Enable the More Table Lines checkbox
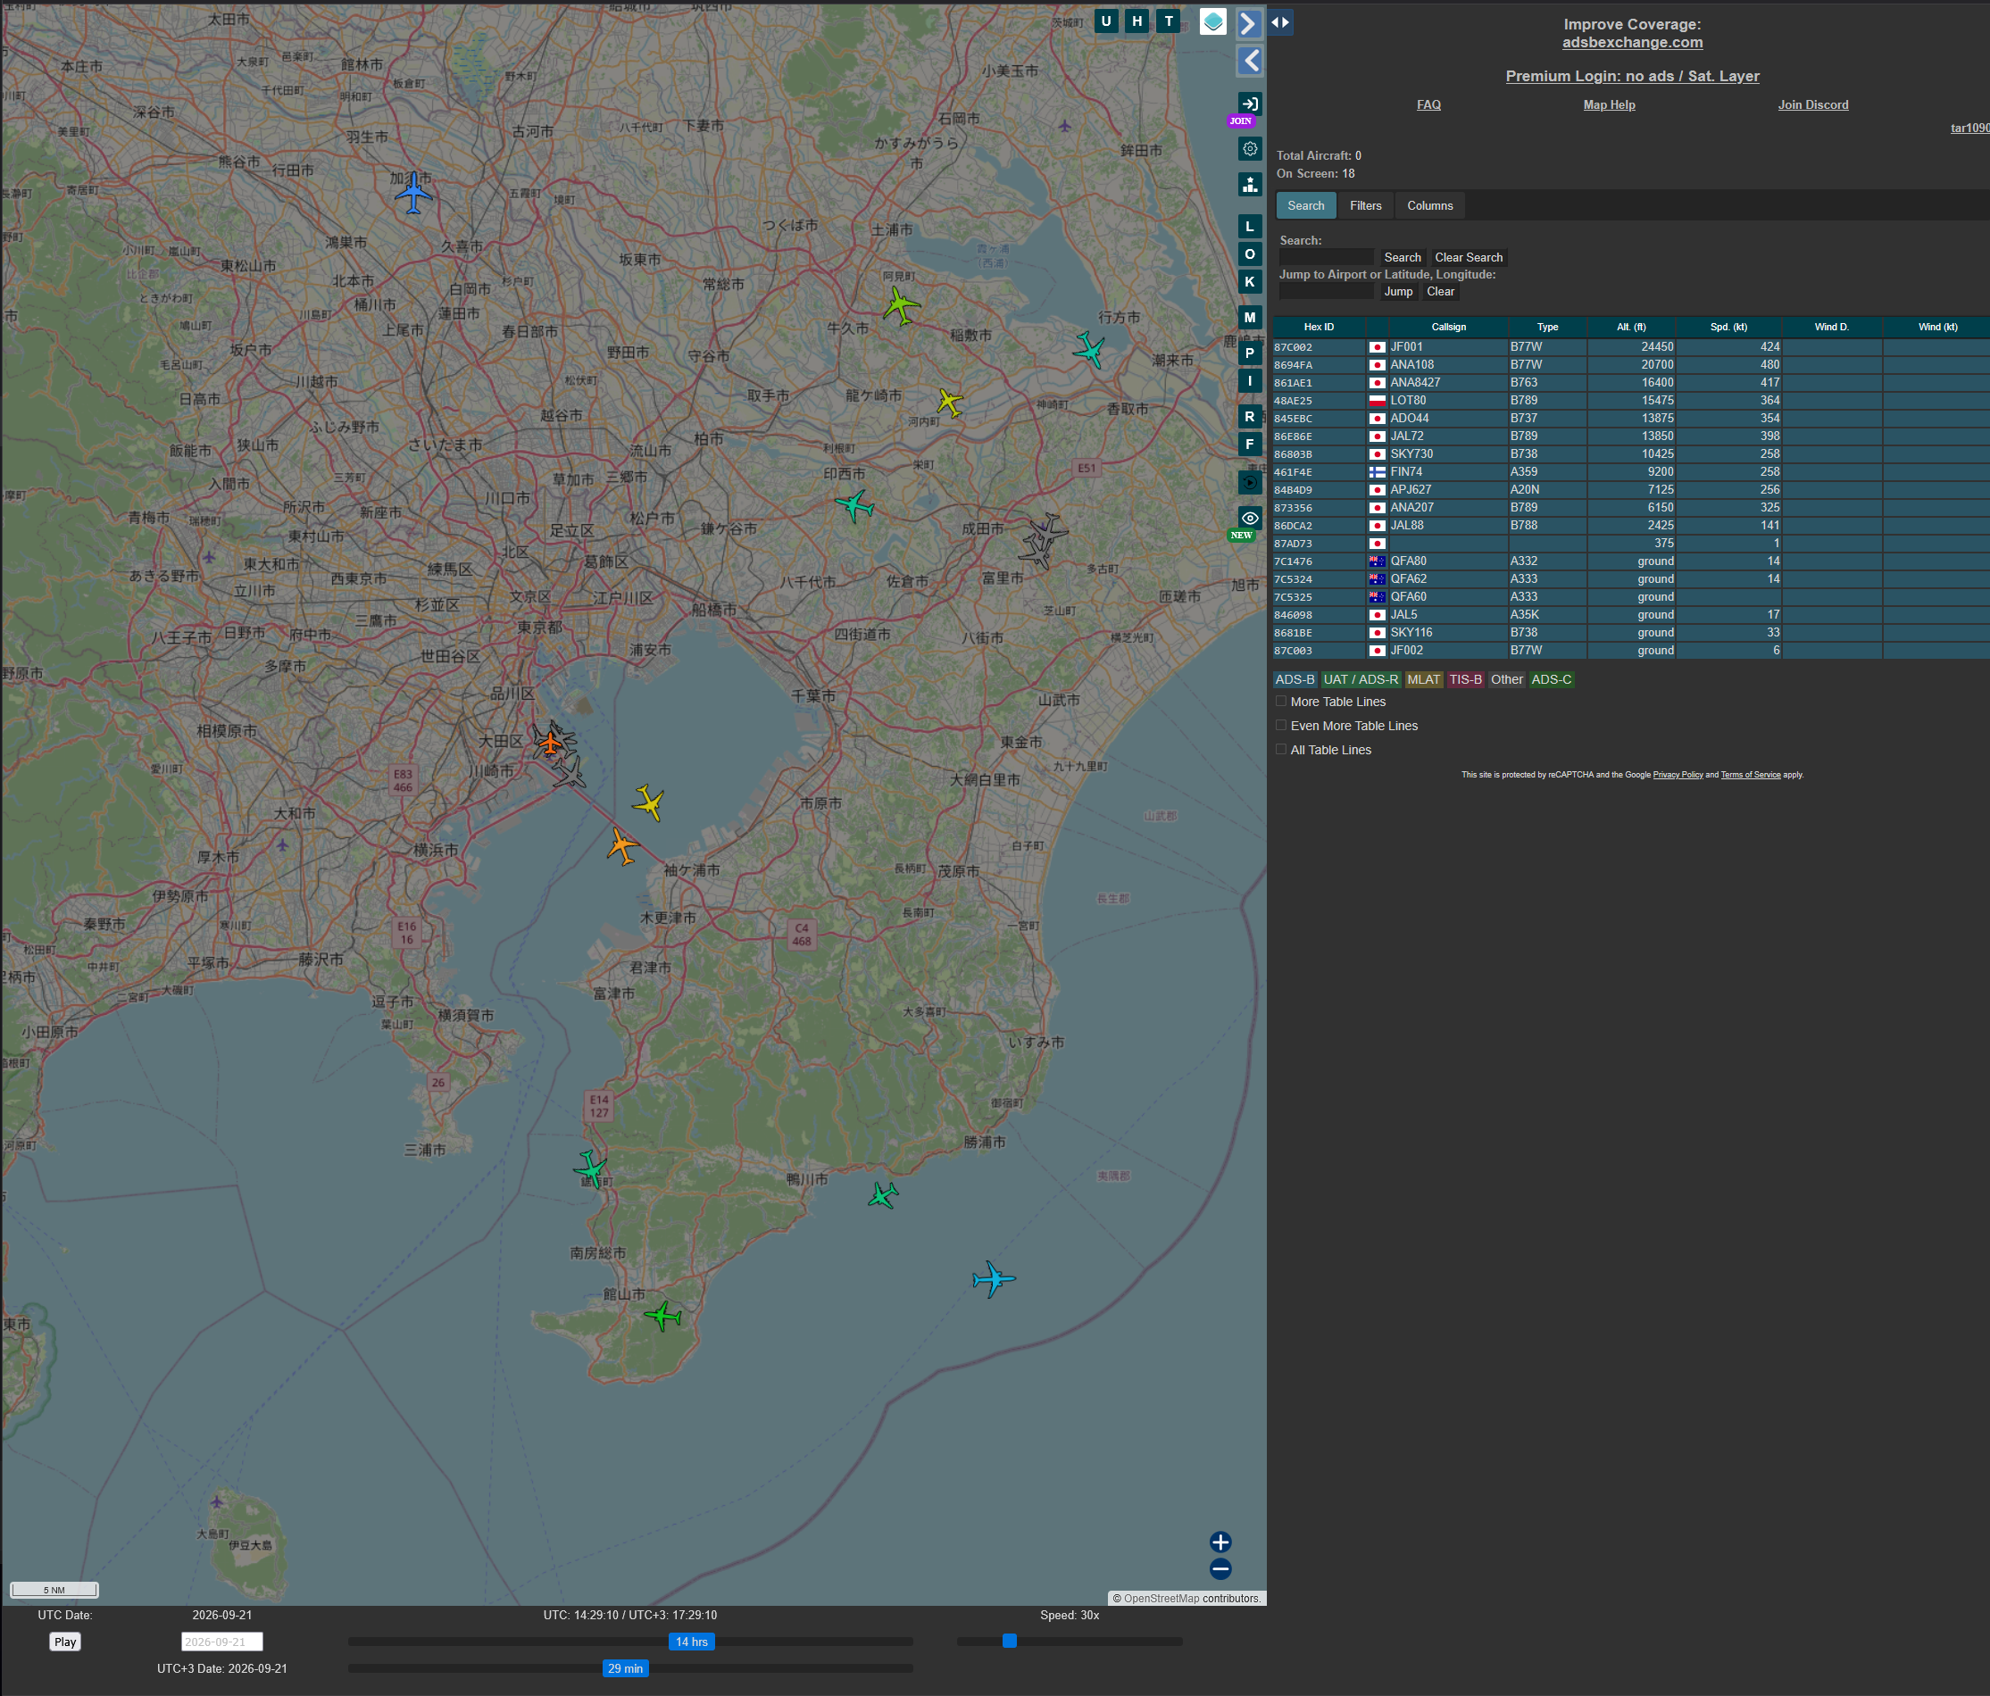The width and height of the screenshot is (1990, 1696). coord(1281,702)
